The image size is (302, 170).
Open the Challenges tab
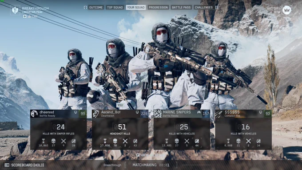click(204, 7)
